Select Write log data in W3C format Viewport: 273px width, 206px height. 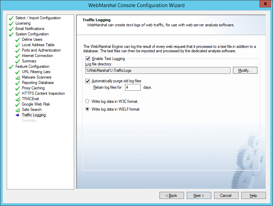point(88,101)
